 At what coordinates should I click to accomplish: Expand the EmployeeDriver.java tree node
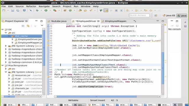coord(12,39)
